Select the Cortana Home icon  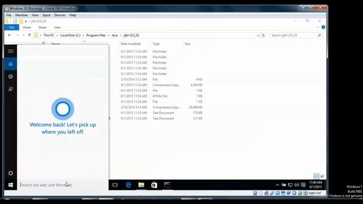[x=11, y=64]
